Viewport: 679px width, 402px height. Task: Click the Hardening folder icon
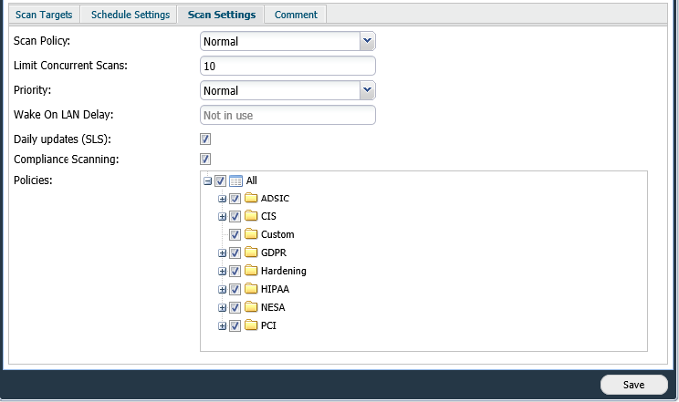click(251, 272)
